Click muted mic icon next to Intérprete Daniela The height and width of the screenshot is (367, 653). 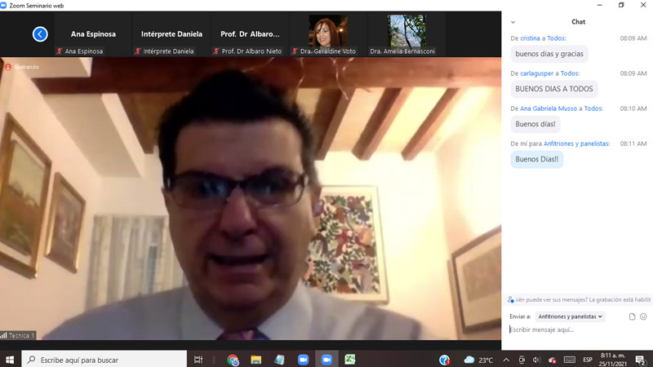pyautogui.click(x=138, y=51)
